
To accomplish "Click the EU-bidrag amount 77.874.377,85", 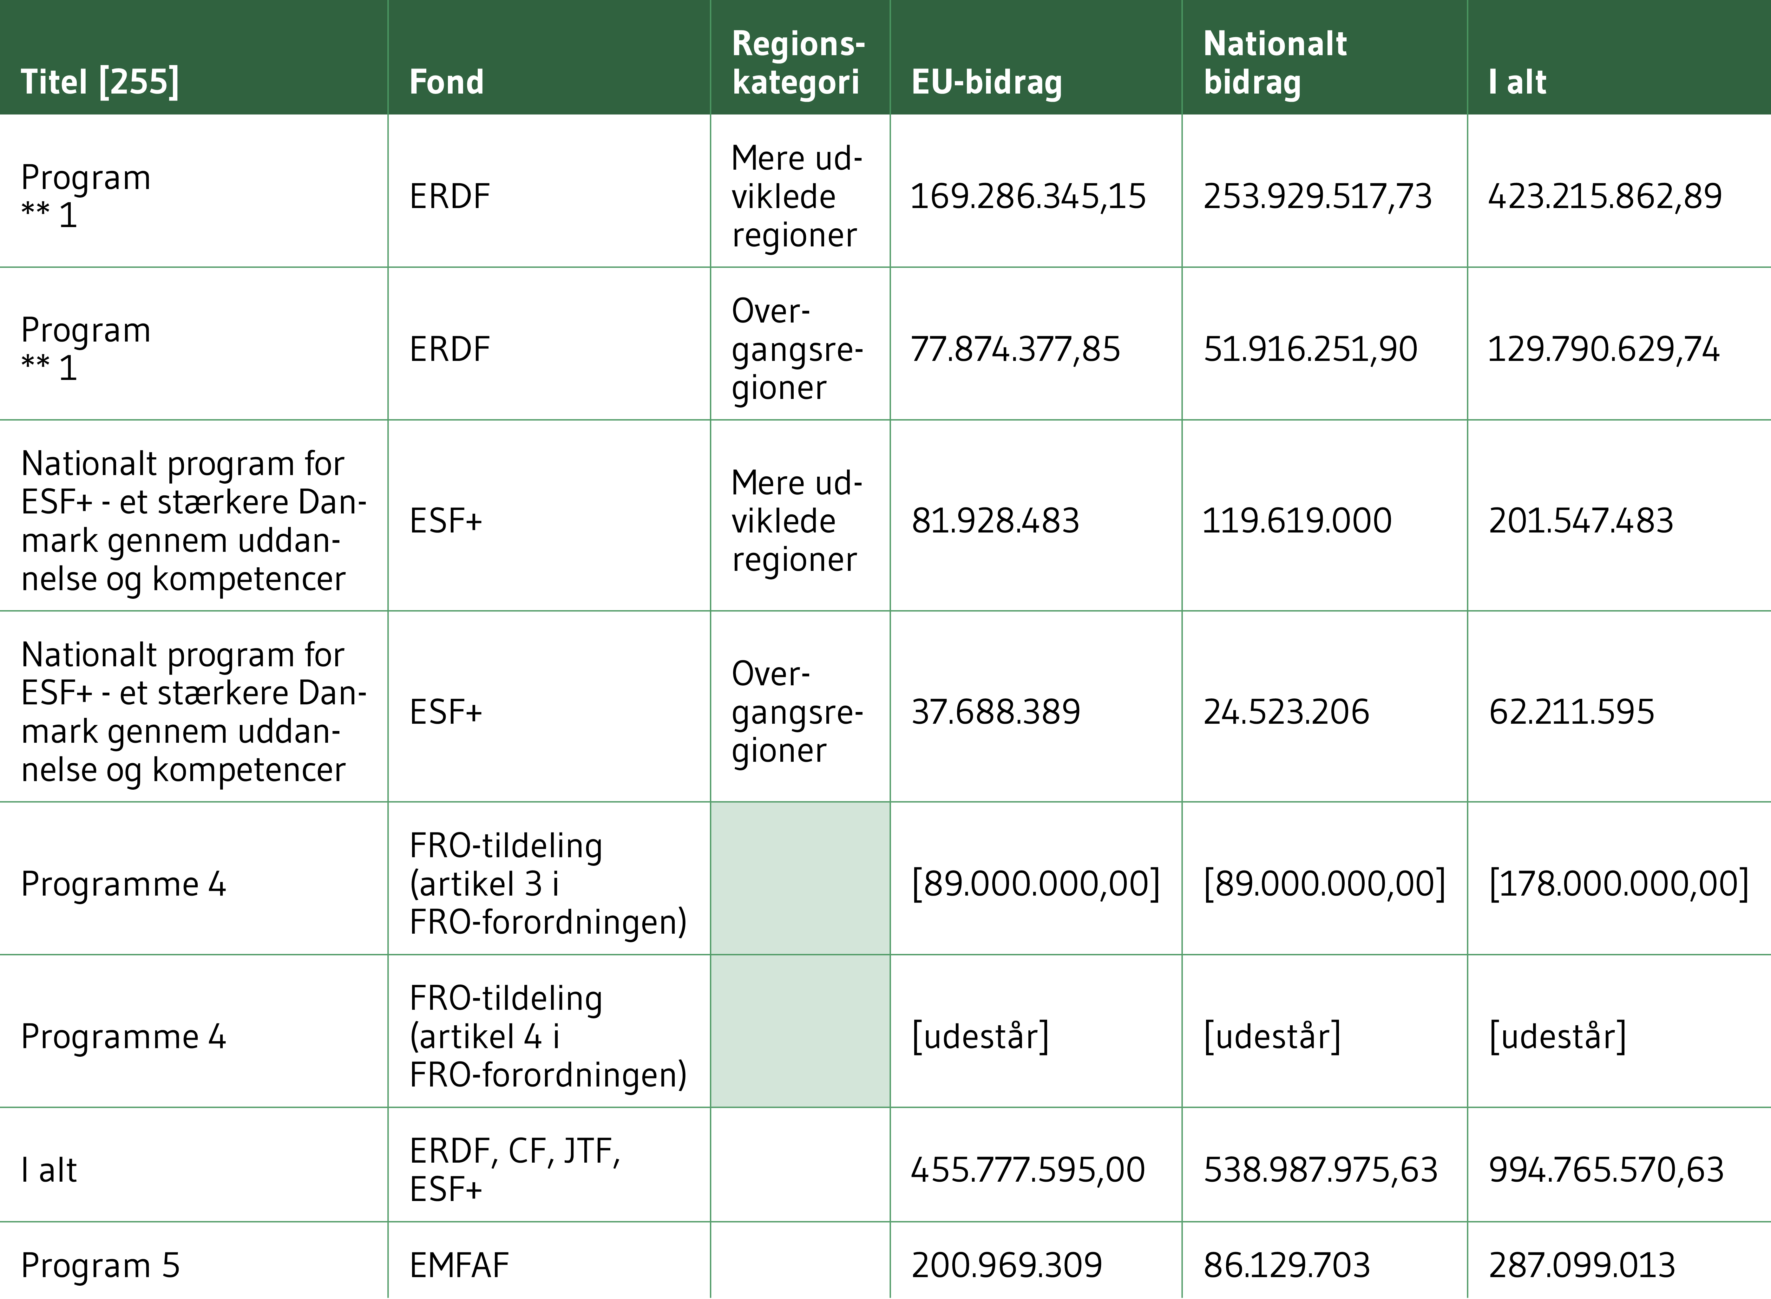I will (1014, 348).
